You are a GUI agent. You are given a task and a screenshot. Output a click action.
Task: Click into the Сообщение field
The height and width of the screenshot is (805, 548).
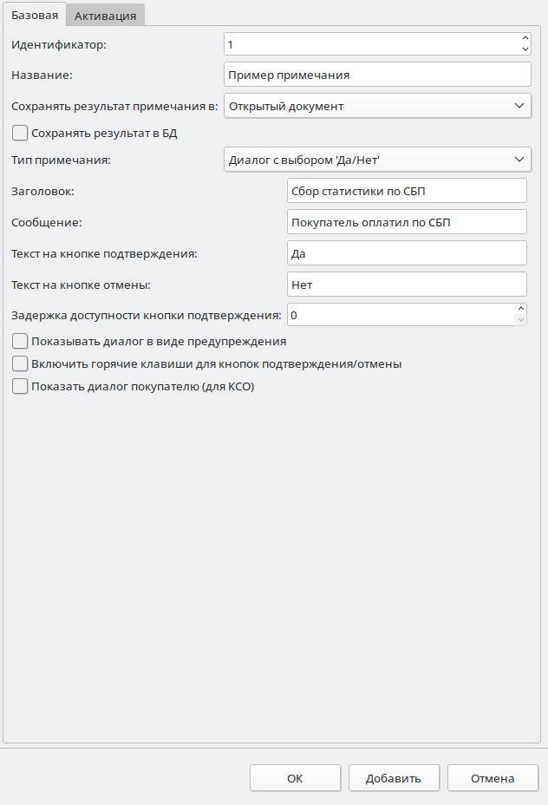click(406, 222)
